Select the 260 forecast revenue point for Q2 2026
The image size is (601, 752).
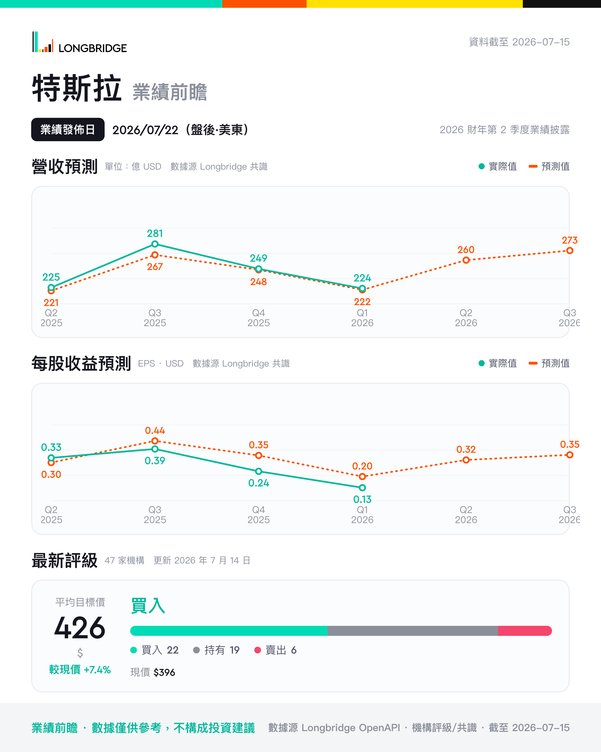click(x=466, y=260)
